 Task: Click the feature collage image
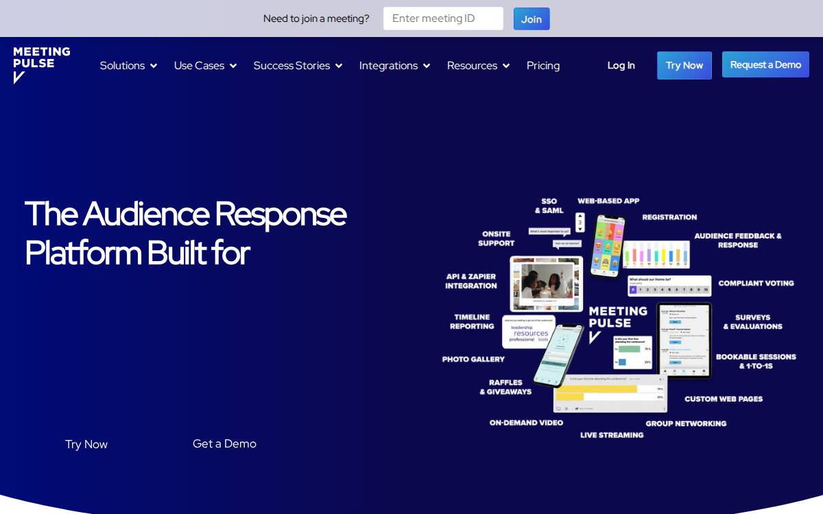pos(619,318)
